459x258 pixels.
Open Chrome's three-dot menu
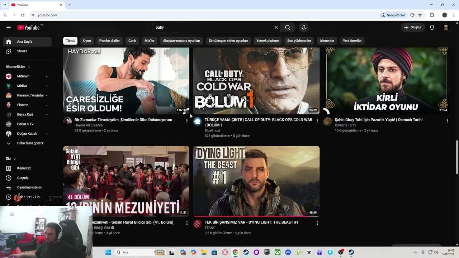454,15
